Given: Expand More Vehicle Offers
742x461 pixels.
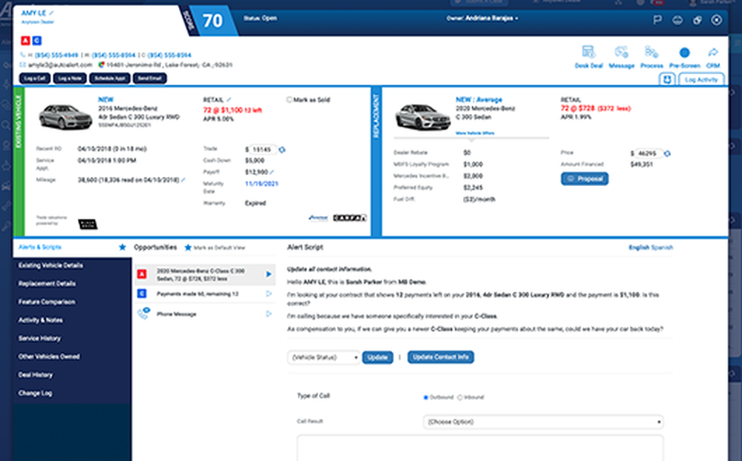Looking at the screenshot, I should [475, 133].
